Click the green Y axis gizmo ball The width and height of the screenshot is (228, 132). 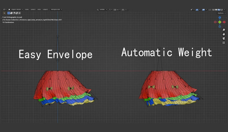click(220, 22)
